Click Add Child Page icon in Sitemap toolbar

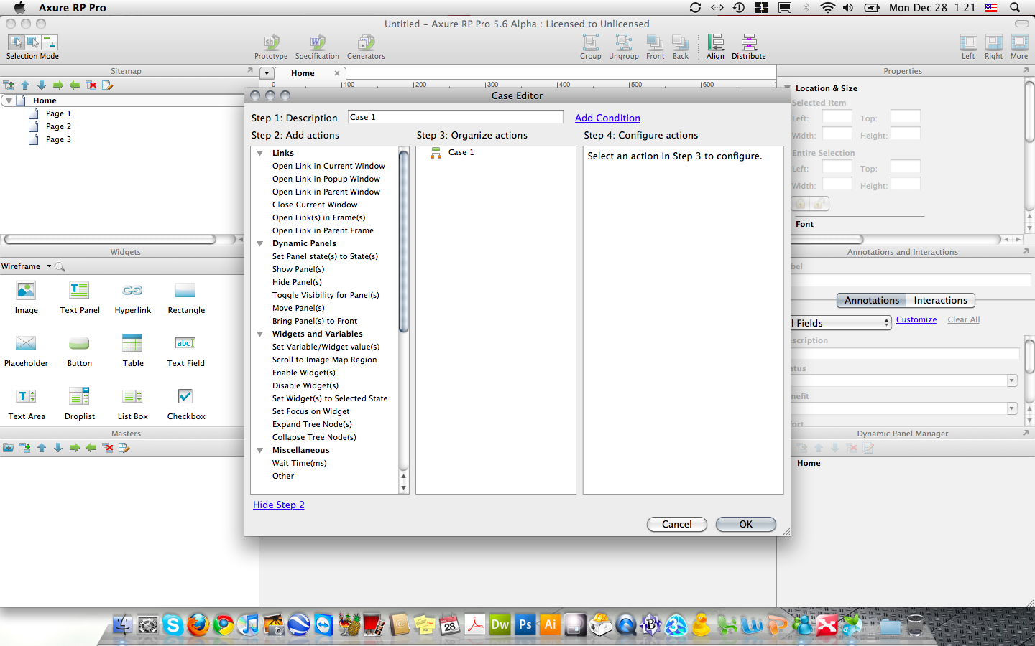9,85
